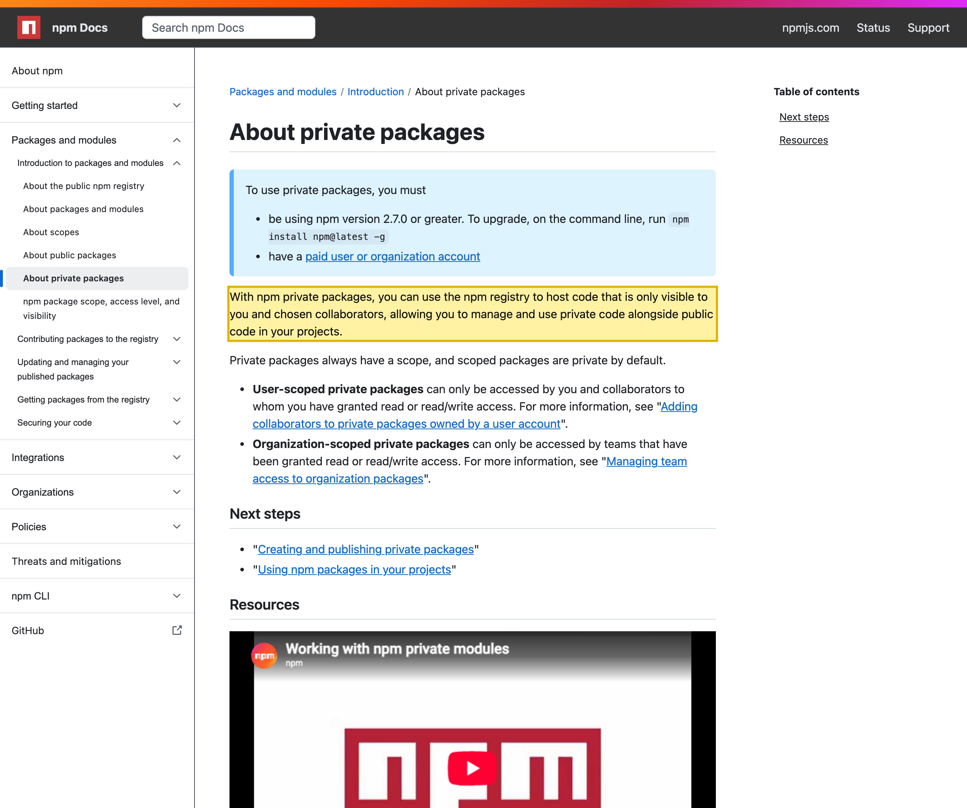Open the Status header link
This screenshot has height=808, width=967.
[873, 28]
